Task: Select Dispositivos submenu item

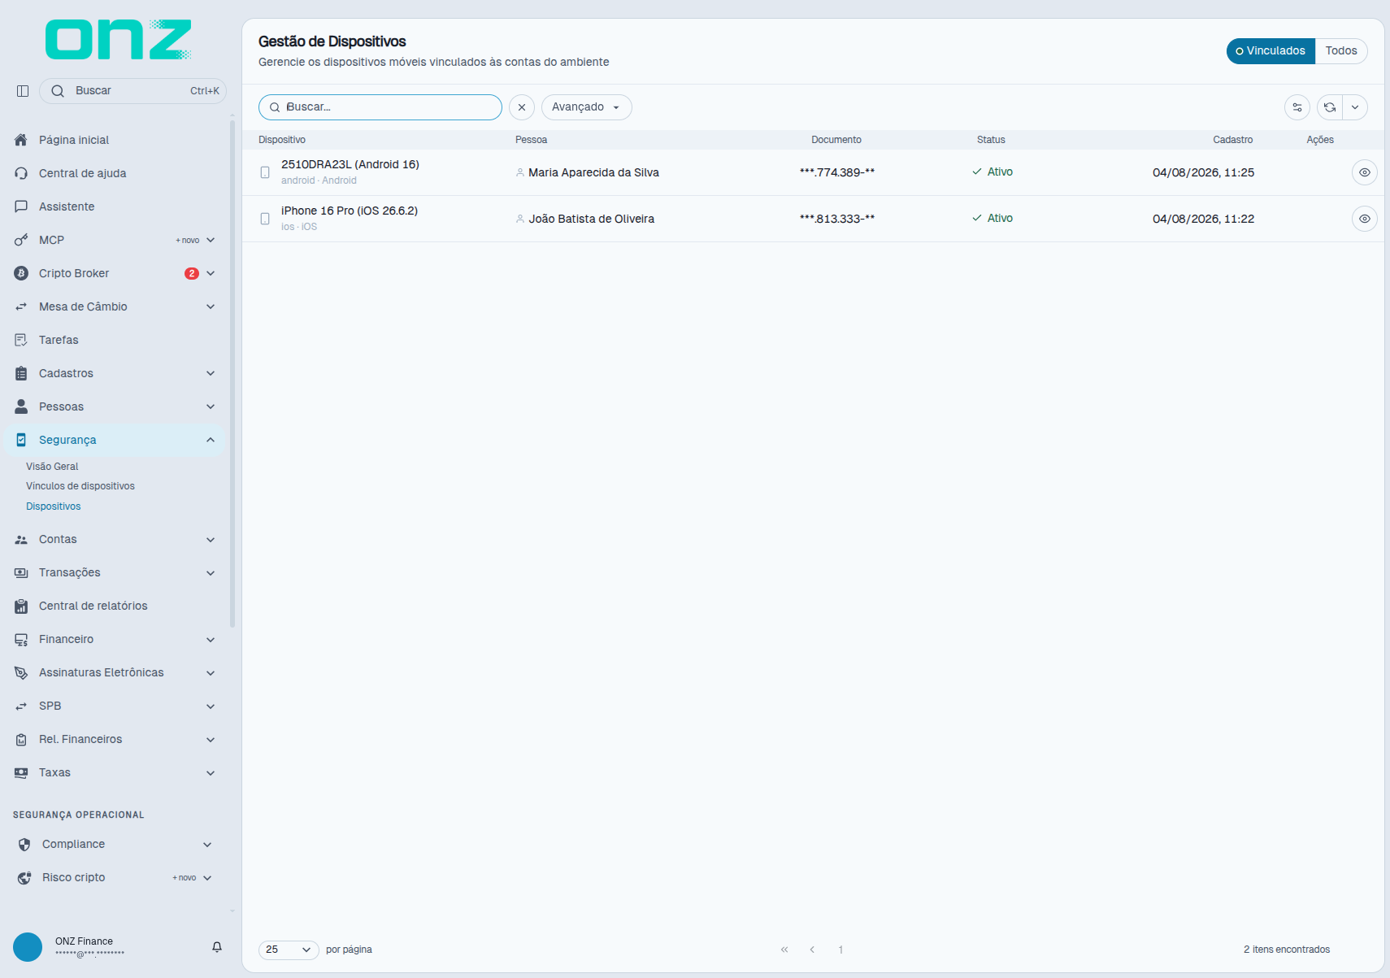Action: click(54, 506)
